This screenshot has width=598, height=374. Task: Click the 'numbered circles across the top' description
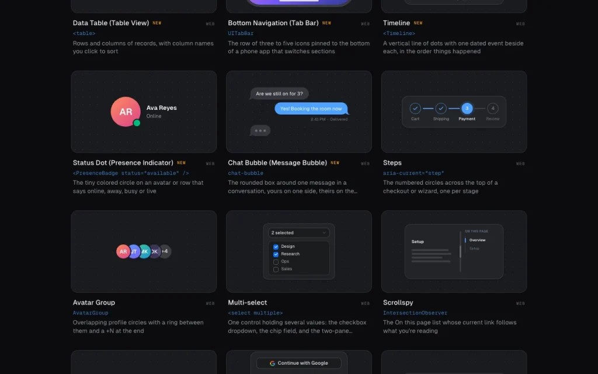[x=440, y=187]
